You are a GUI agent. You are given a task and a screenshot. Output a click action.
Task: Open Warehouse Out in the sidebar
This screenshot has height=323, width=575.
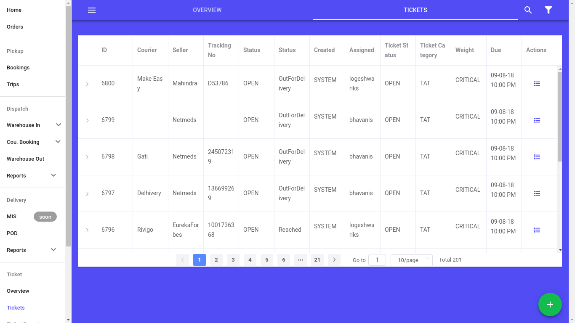tap(25, 159)
